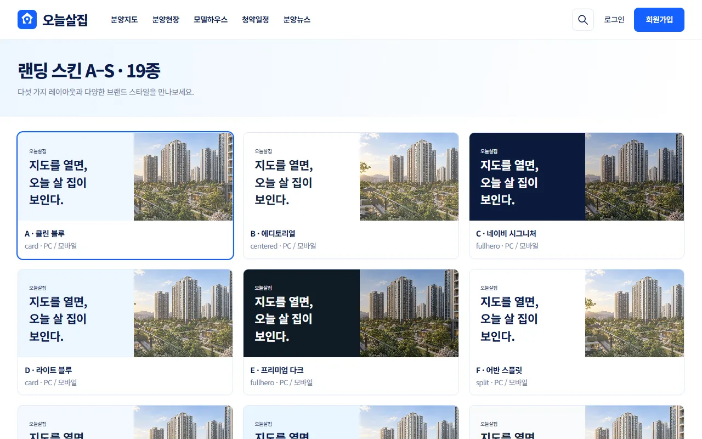
Task: Click the A · 클린 블루 title
Action: click(45, 234)
